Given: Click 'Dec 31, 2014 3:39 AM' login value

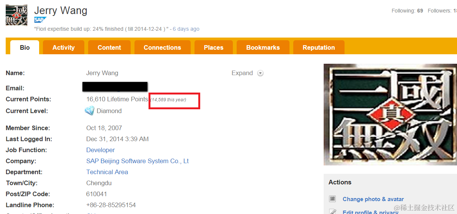Looking at the screenshot, I should coord(117,139).
